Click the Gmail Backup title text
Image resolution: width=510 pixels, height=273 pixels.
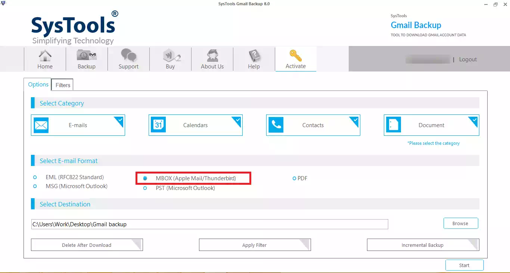point(416,25)
